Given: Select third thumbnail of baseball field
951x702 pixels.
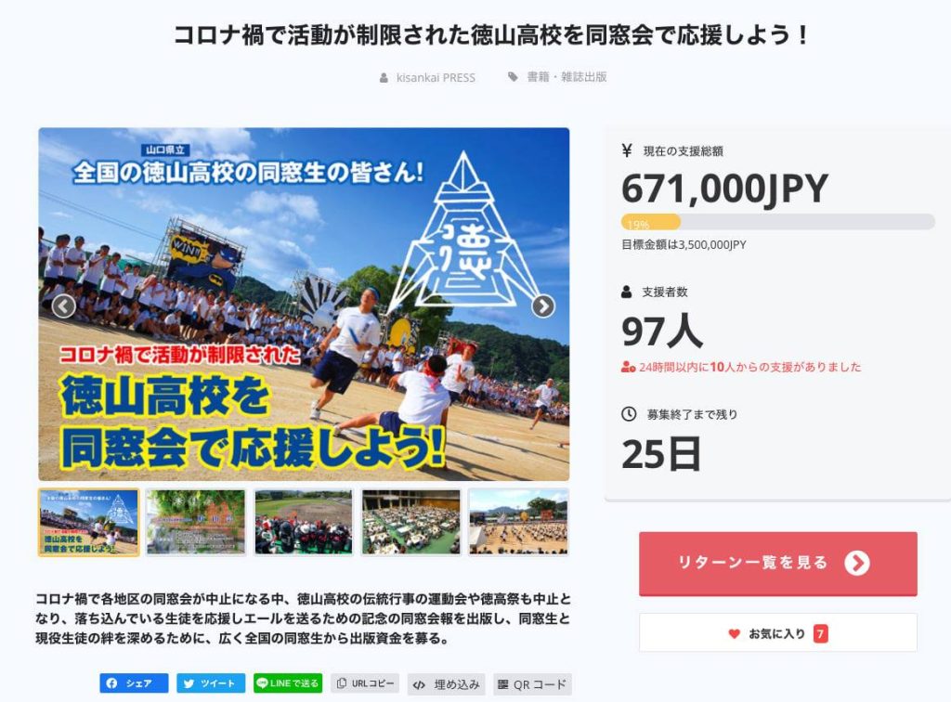Looking at the screenshot, I should (x=304, y=522).
